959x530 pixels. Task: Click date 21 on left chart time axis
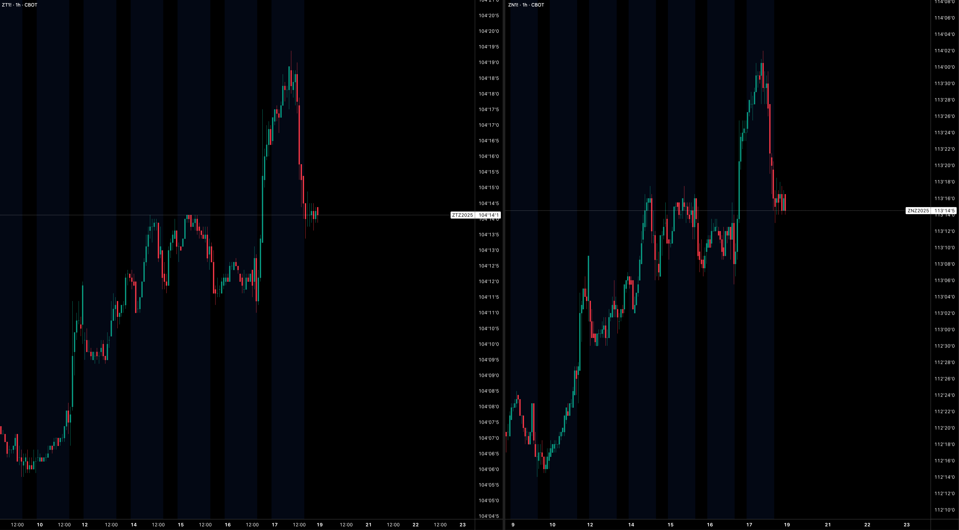pyautogui.click(x=368, y=525)
